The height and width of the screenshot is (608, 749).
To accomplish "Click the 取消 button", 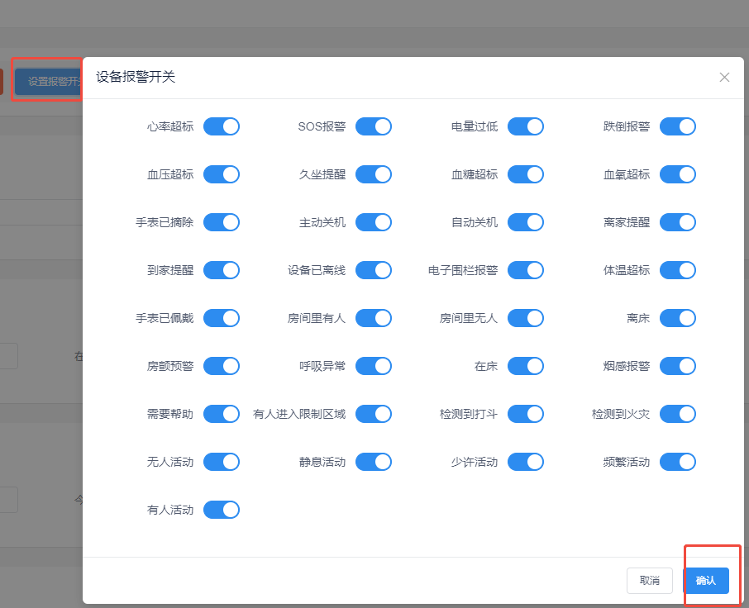I will tap(650, 580).
